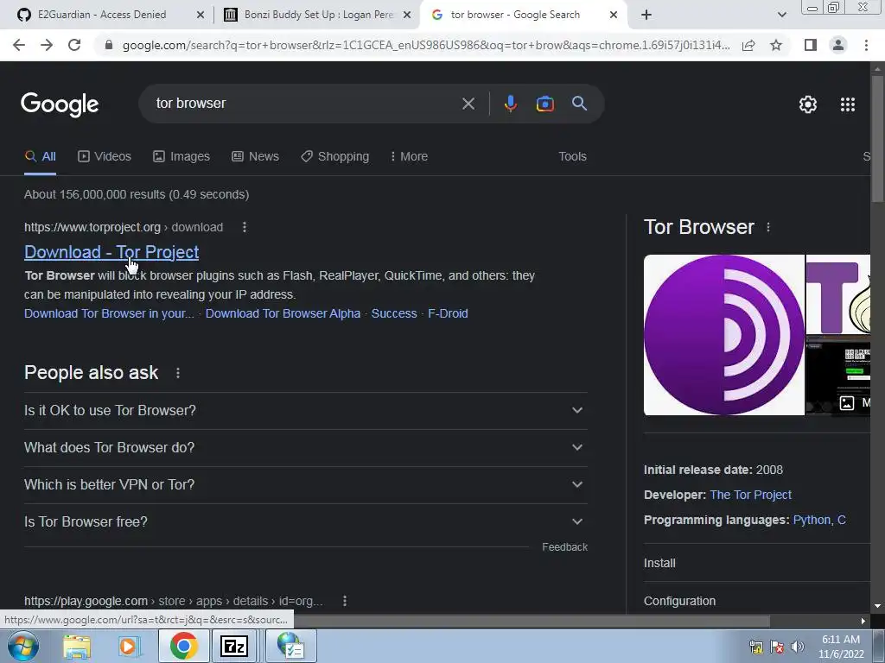This screenshot has height=663, width=885.
Task: Expand 'What does Tor Browser do?'
Action: pos(305,448)
